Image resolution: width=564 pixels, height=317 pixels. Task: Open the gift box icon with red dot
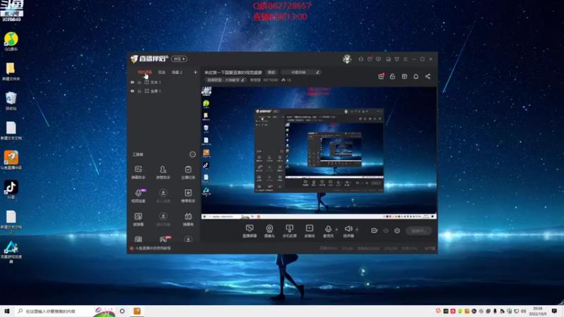tap(381, 76)
